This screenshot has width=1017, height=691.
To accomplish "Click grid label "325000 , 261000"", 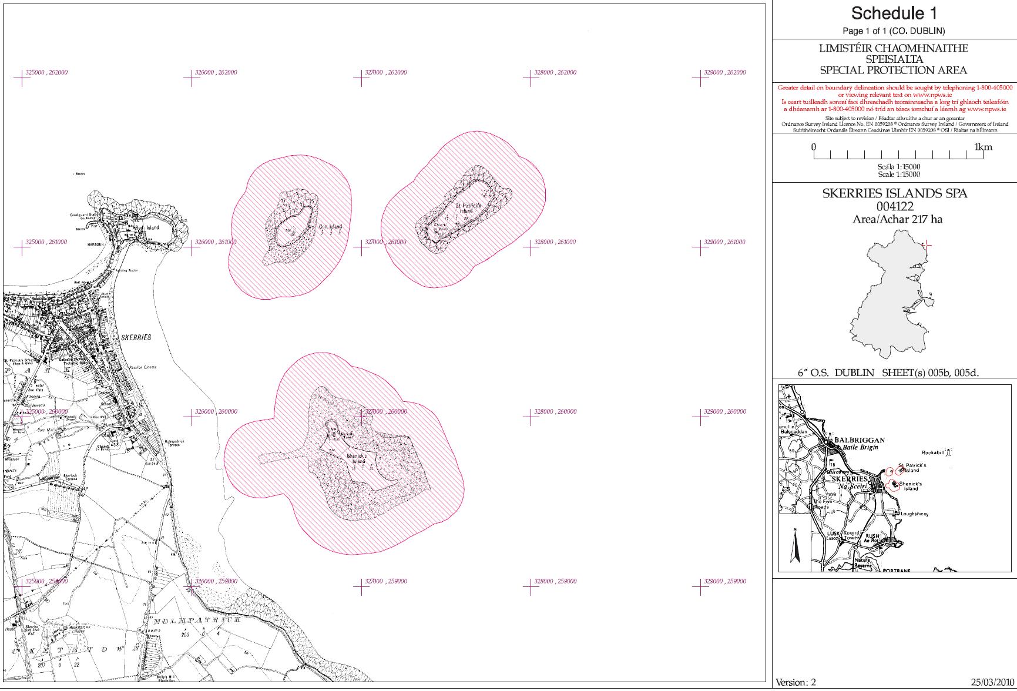I will click(x=47, y=242).
